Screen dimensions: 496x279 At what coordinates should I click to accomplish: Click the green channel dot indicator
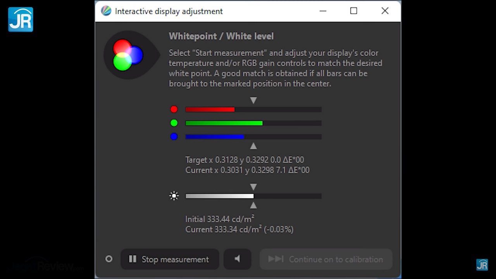pos(174,123)
